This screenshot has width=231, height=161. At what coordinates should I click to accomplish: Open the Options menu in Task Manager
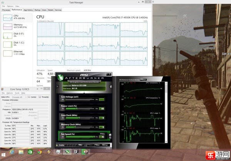pos(10,6)
